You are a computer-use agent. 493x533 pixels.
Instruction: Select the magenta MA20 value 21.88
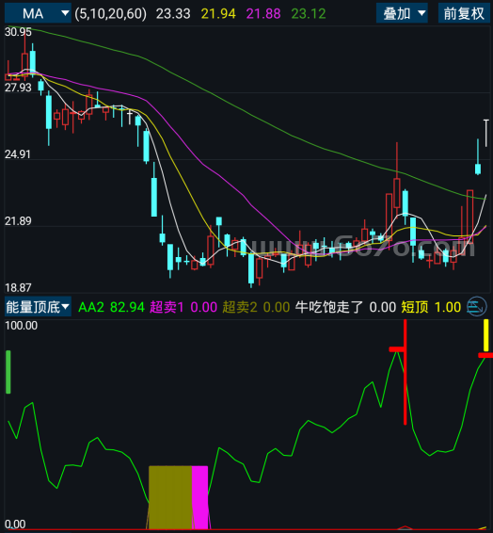pyautogui.click(x=263, y=13)
